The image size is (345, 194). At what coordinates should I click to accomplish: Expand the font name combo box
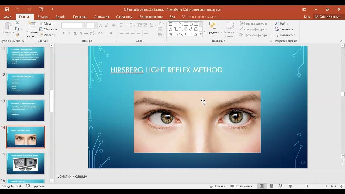tap(84, 26)
